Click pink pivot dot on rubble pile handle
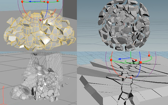This screenshot has width=168, height=105. [x=40, y=20]
